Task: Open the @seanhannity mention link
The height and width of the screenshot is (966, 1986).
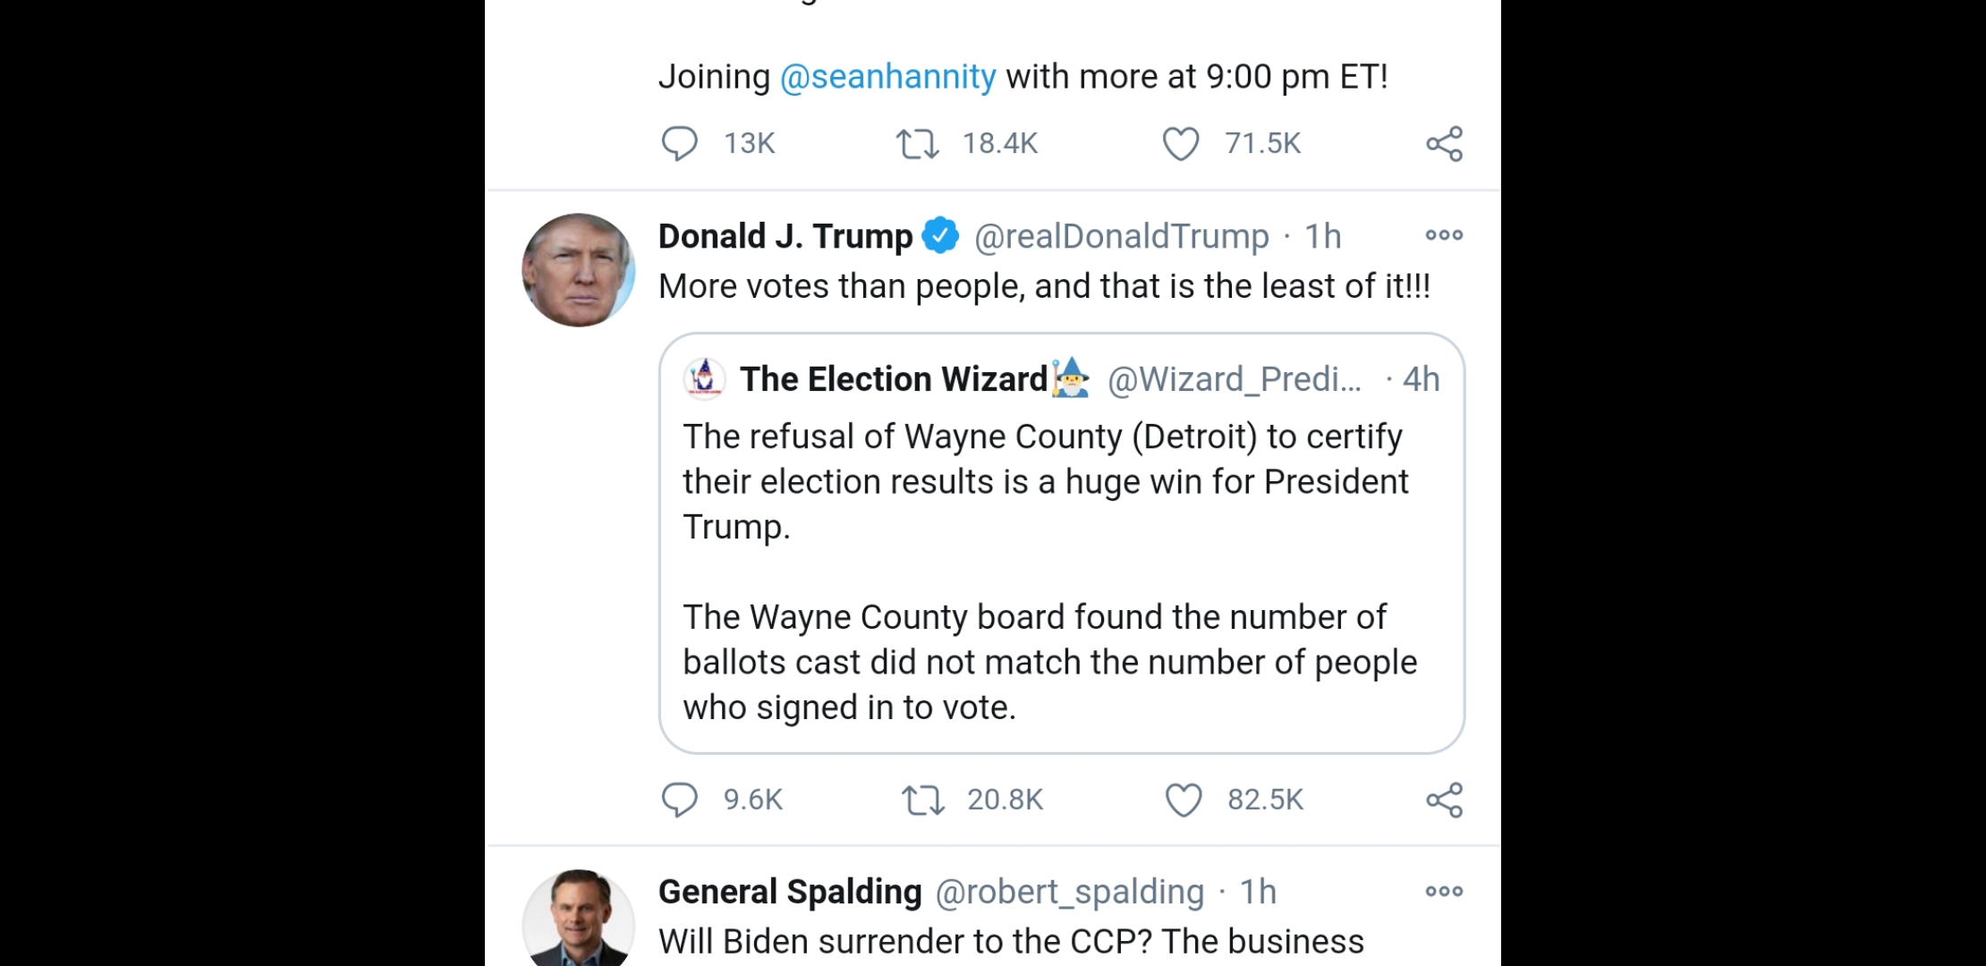Action: point(887,77)
